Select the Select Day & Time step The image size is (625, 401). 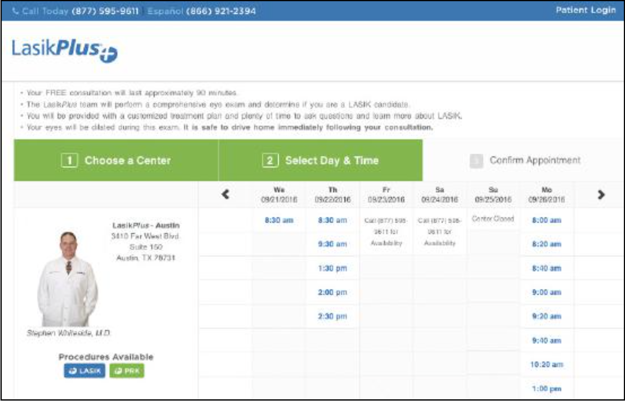pos(320,160)
